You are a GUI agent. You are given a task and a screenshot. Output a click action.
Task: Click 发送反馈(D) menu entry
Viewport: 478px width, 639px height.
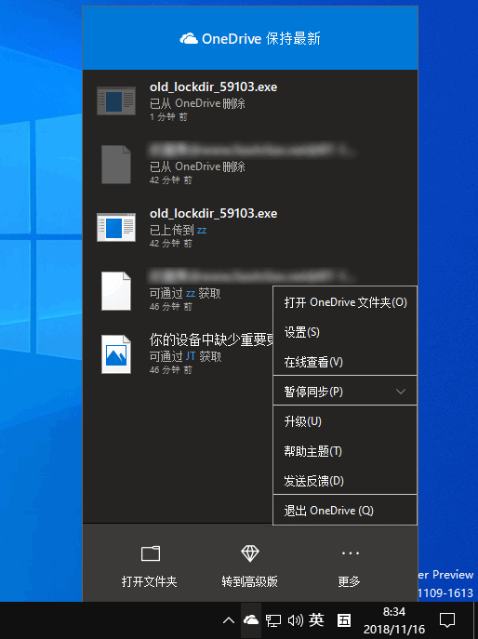pyautogui.click(x=345, y=481)
